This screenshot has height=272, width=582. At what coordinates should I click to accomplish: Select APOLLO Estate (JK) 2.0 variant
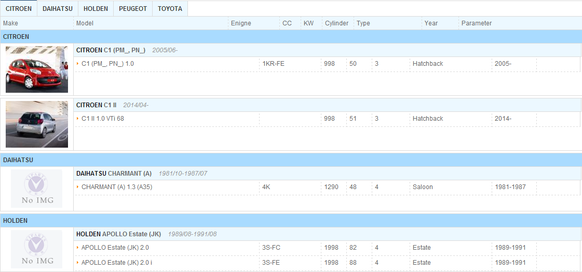click(115, 248)
